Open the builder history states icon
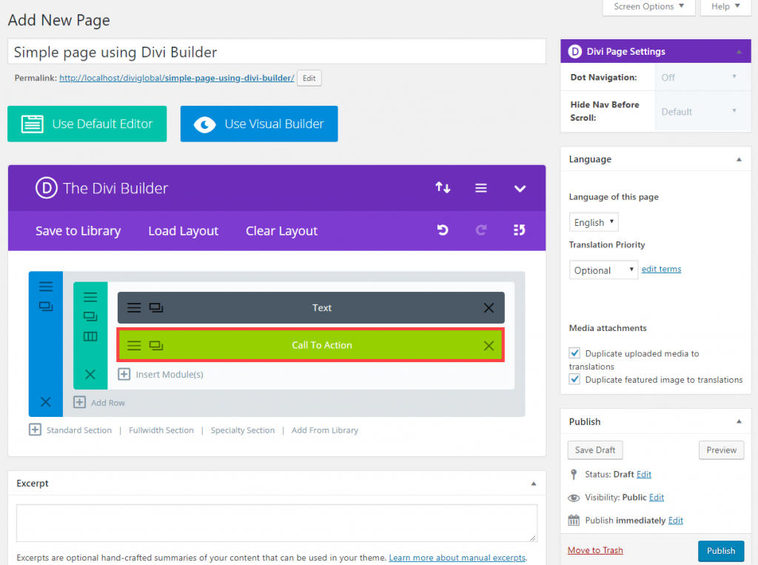 click(519, 230)
